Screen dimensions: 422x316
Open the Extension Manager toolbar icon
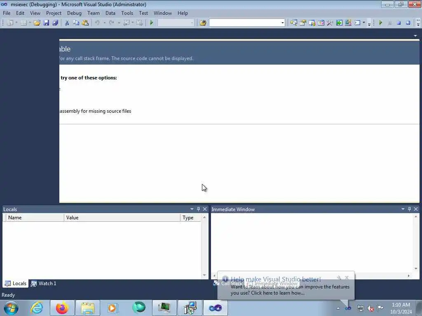348,23
